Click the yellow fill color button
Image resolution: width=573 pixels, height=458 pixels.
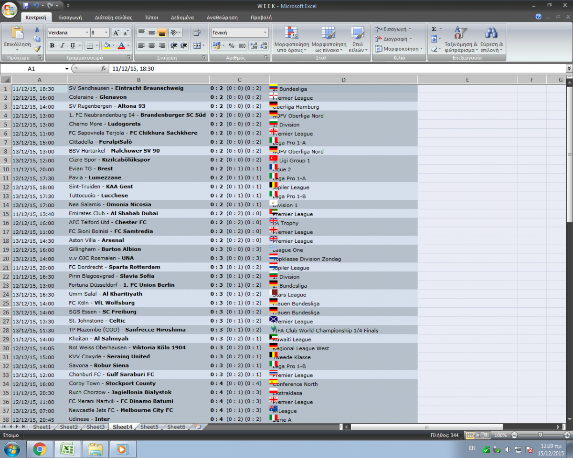pyautogui.click(x=106, y=46)
